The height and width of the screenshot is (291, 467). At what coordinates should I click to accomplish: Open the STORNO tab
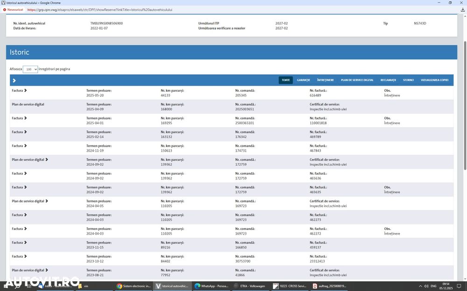tap(408, 80)
